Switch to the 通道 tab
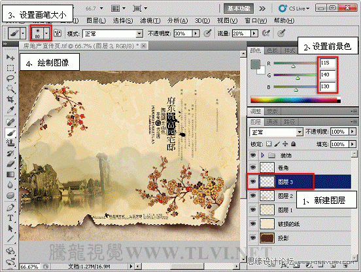Screen dimensions: 361x272 pos(272,122)
